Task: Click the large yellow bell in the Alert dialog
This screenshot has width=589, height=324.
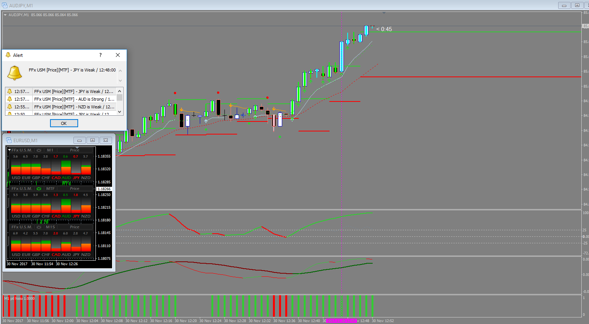Action: pos(15,72)
